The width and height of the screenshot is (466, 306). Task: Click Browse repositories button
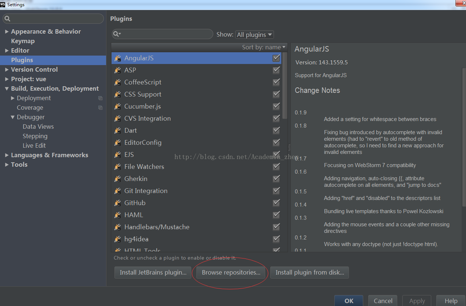pos(231,272)
